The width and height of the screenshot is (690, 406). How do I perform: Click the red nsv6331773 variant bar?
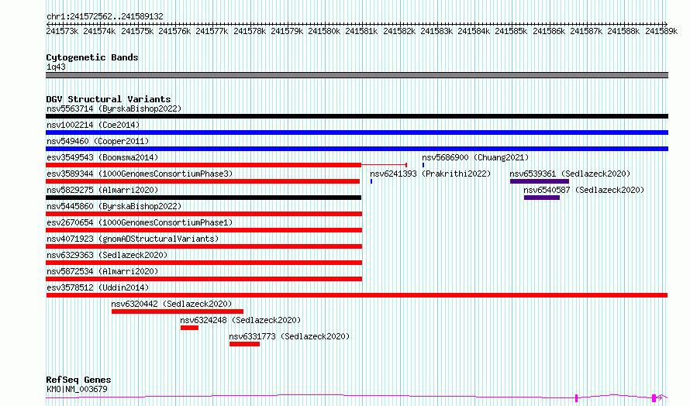(244, 344)
